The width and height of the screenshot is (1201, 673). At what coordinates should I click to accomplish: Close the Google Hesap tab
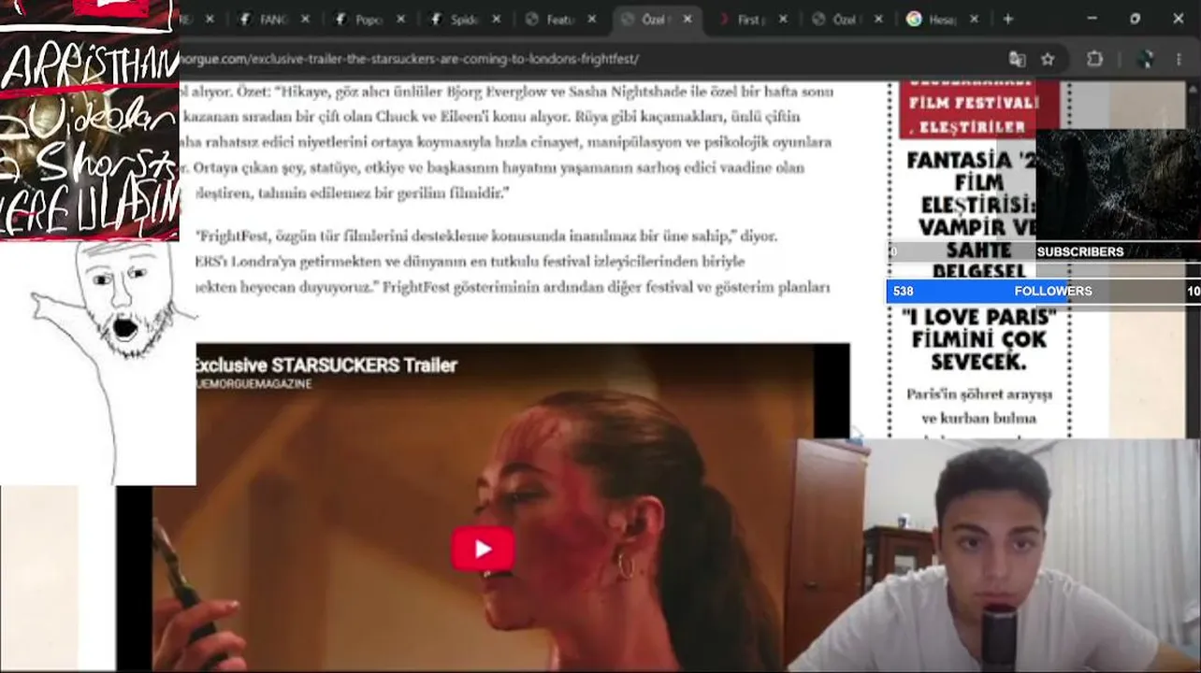pos(974,19)
